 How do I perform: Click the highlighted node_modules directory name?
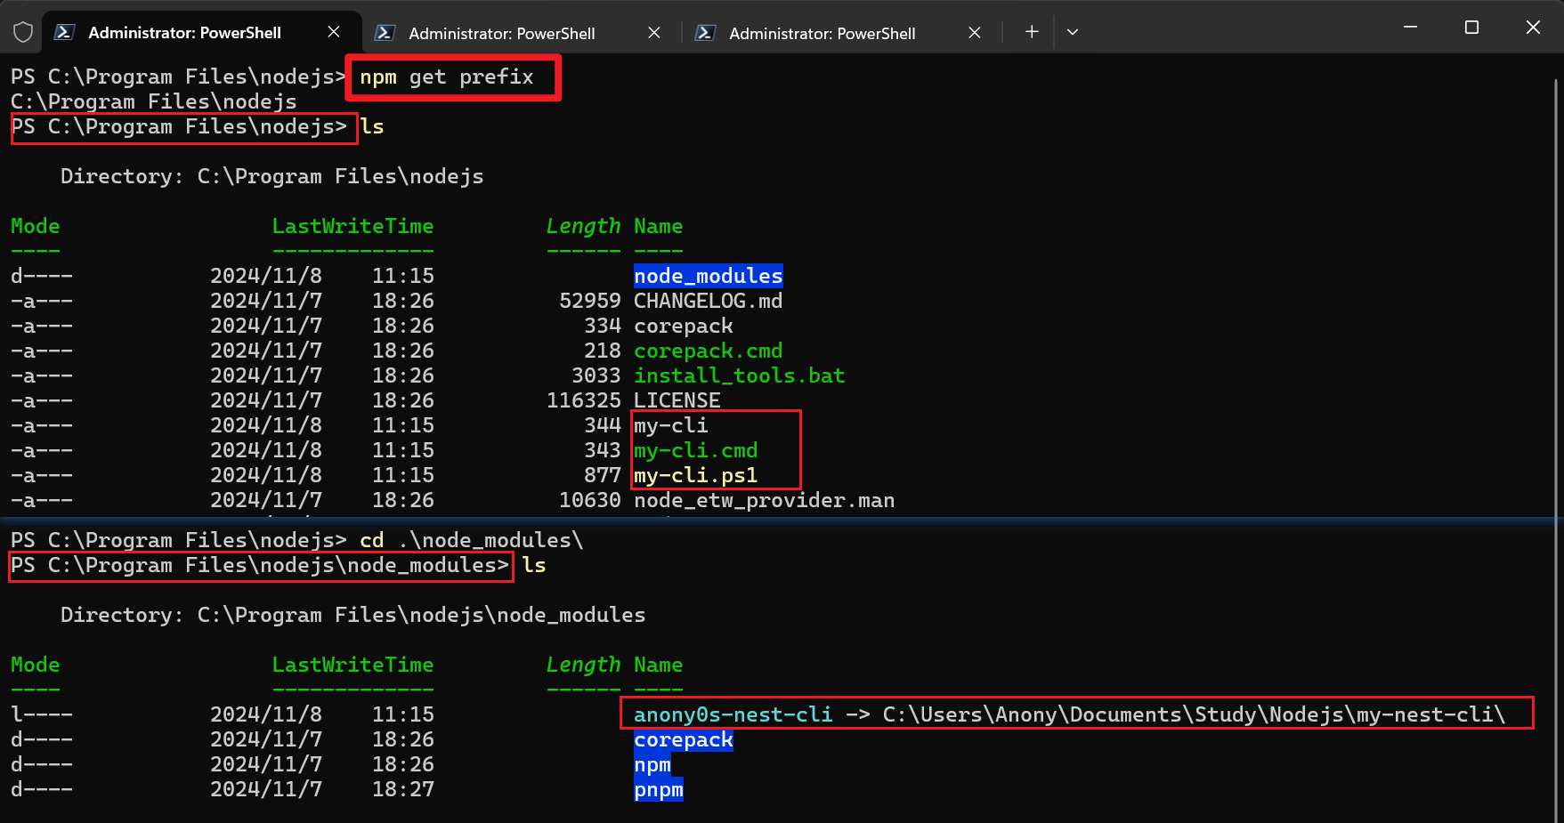coord(709,276)
